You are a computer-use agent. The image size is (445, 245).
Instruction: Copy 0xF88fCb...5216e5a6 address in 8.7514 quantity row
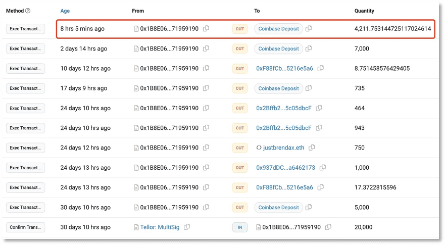[320, 68]
